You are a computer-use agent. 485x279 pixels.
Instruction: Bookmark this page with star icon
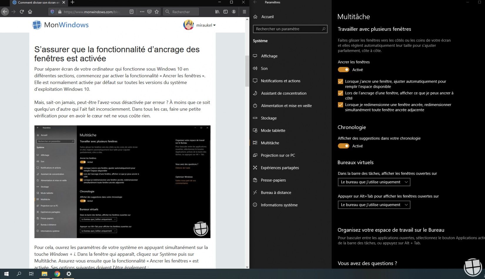coord(157,12)
